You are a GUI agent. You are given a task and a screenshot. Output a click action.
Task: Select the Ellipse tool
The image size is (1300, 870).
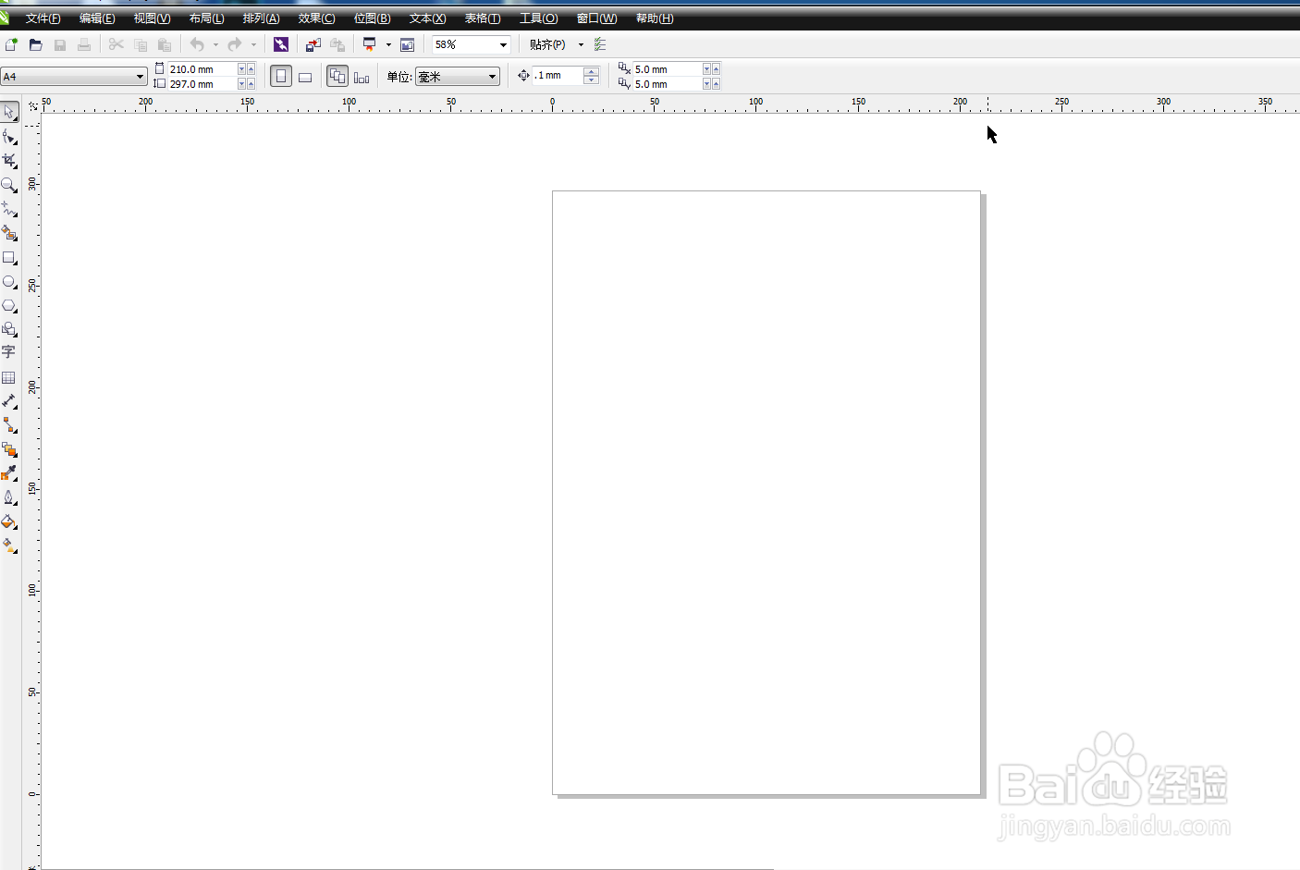point(9,282)
